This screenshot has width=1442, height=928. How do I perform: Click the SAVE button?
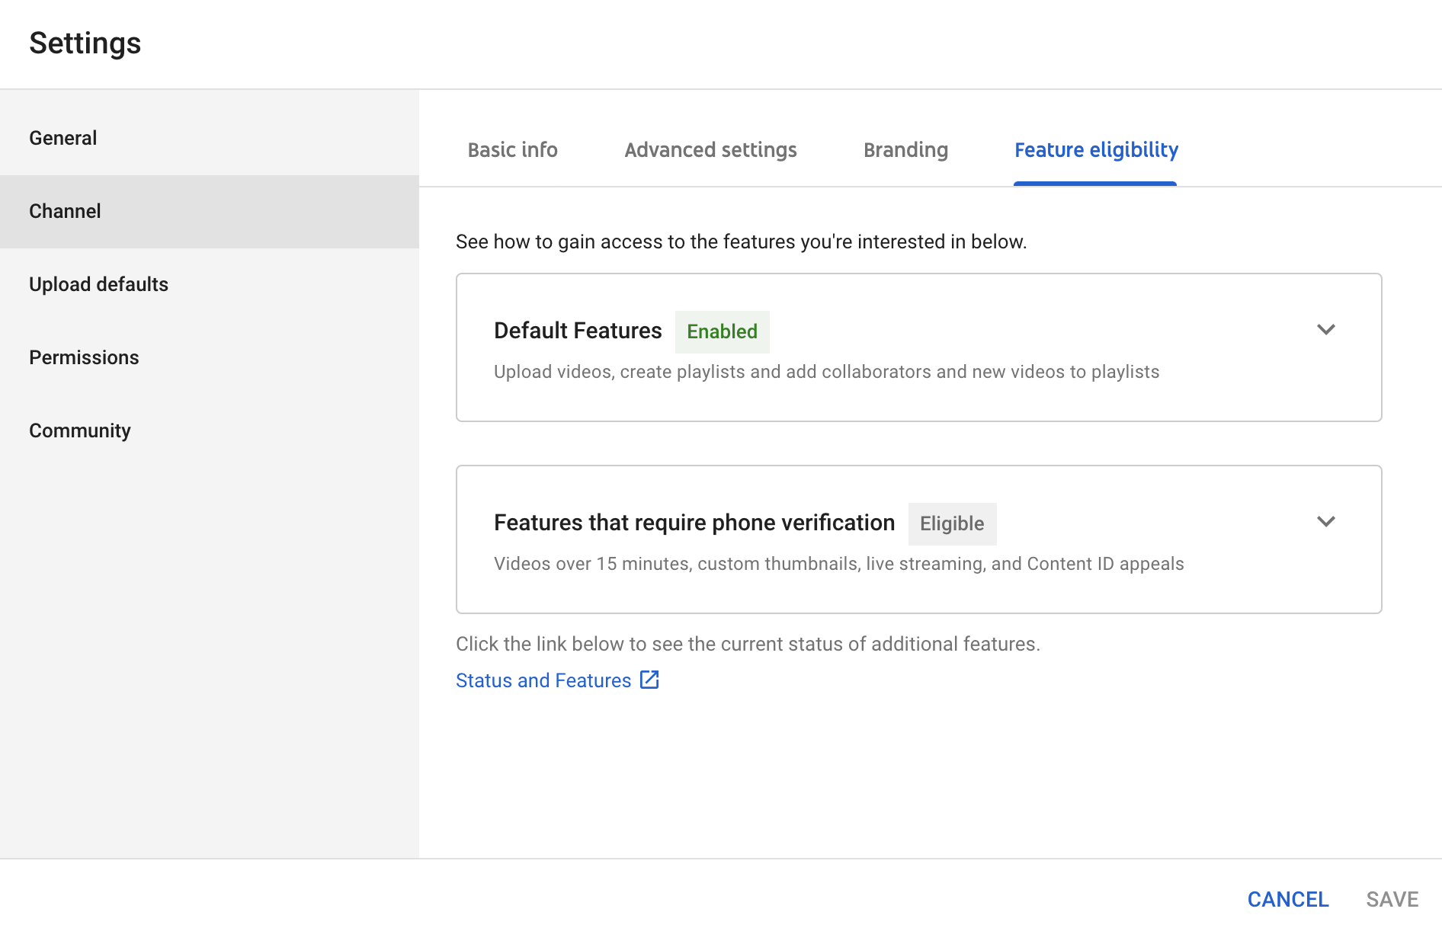pos(1392,899)
